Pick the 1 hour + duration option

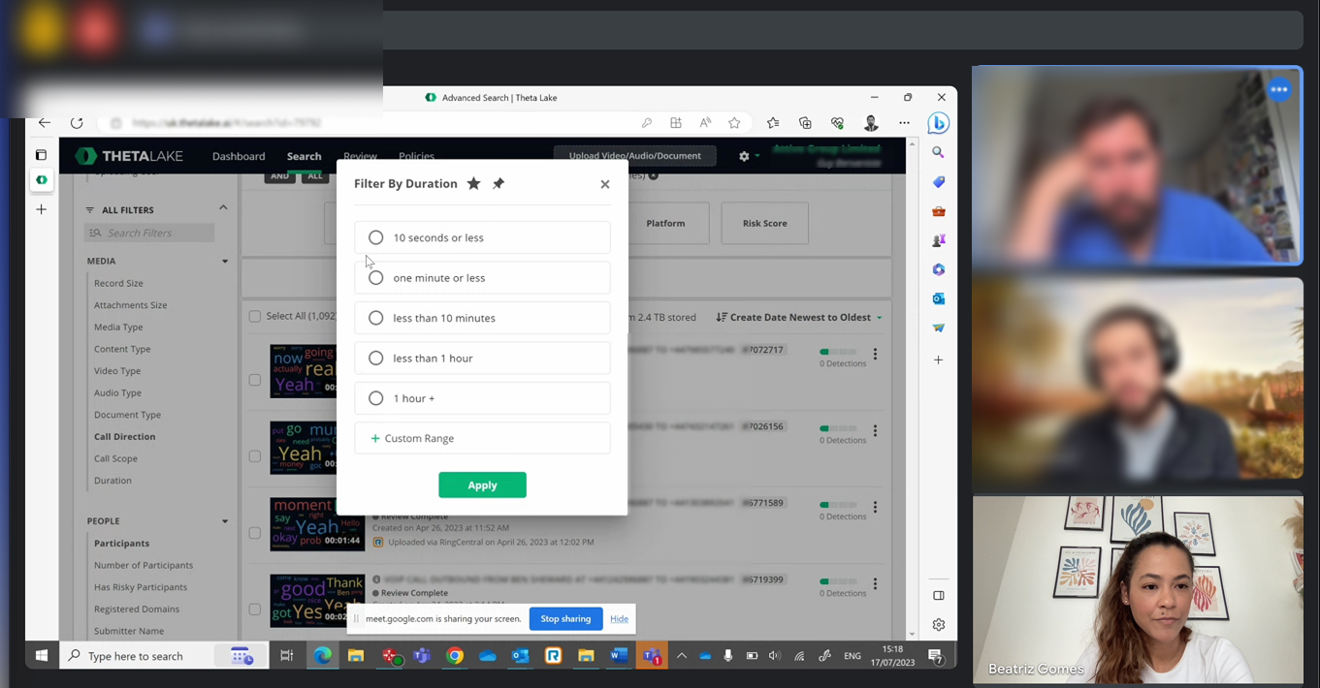[482, 398]
